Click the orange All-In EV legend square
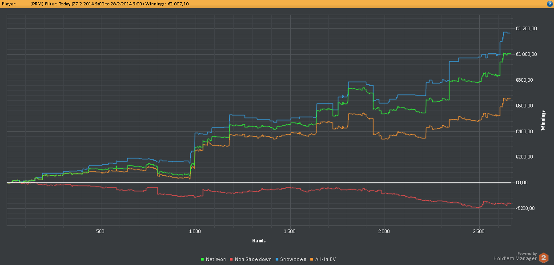Screen dimensions: 554x265 click(x=311, y=259)
